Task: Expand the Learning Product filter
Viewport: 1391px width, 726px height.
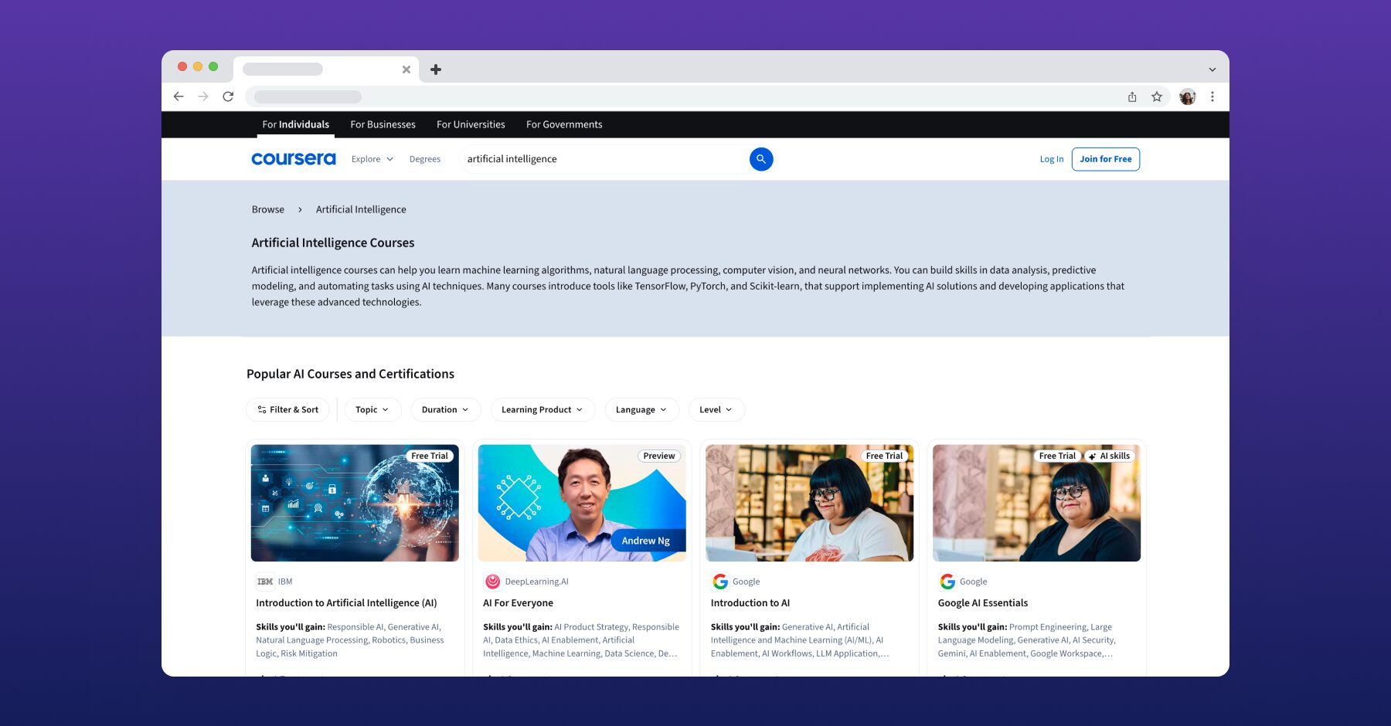Action: click(542, 409)
